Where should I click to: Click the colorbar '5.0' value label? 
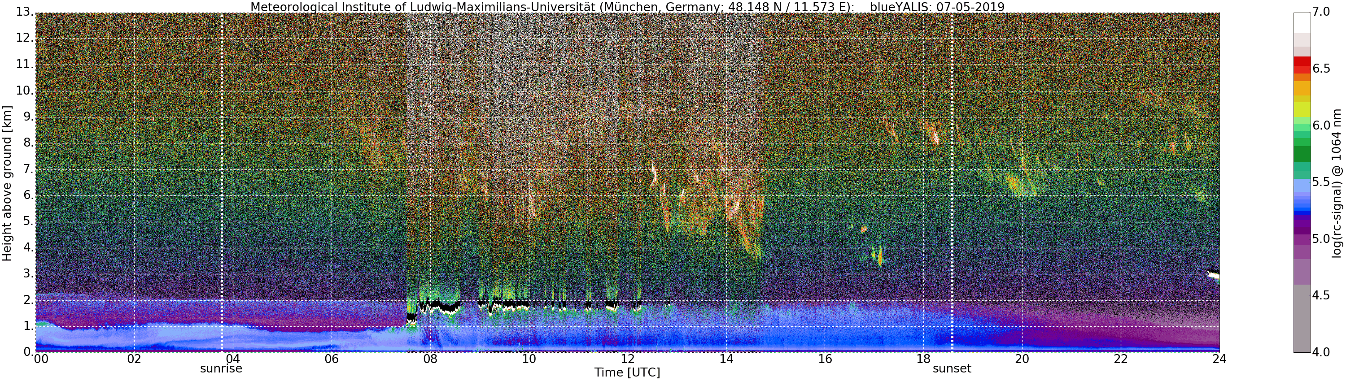[x=1321, y=239]
